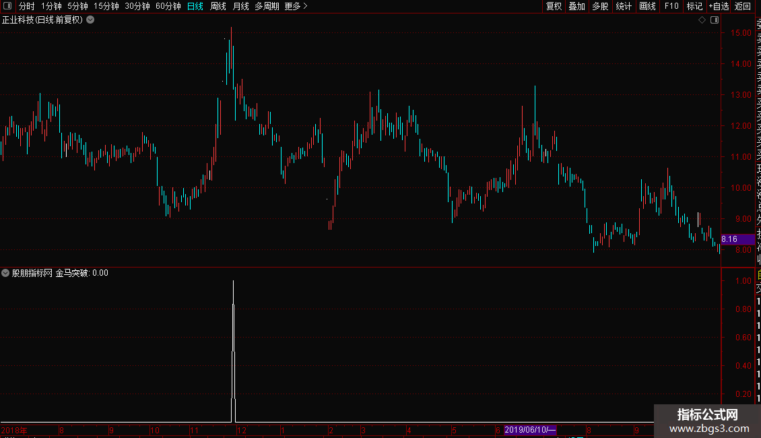Viewport: 761px width, 438px height.
Task: Activate the 画线 drawing tool
Action: click(647, 6)
